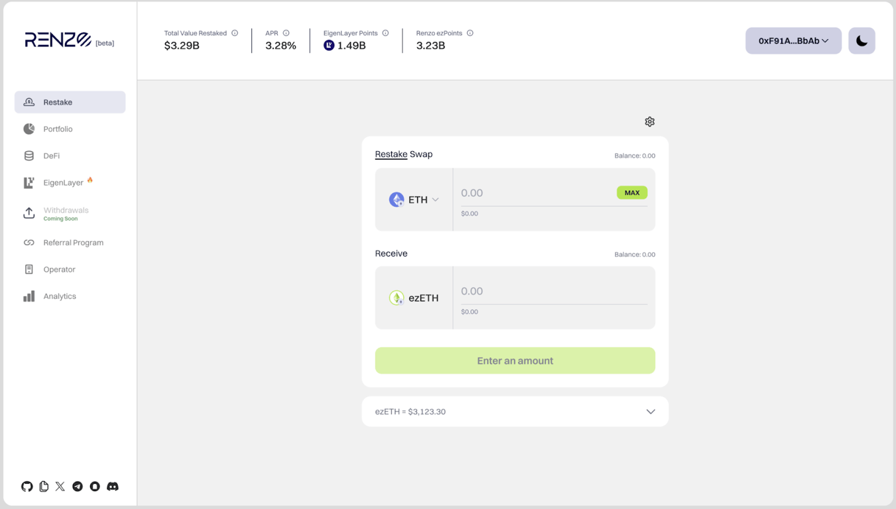Click the $3.29B total value figure
896x509 pixels.
point(182,46)
